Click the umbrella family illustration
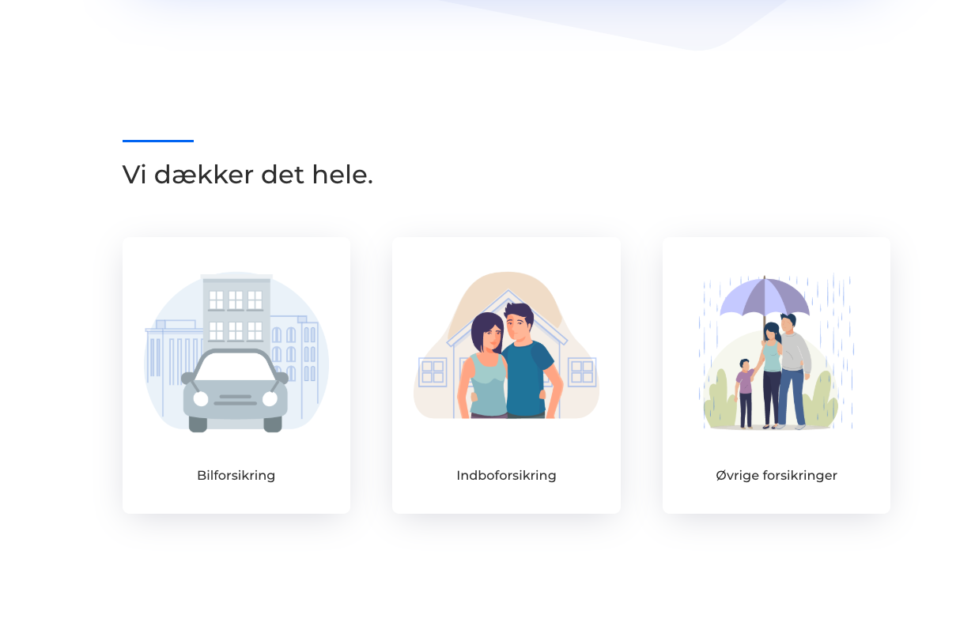Viewport: 975px width, 641px height. tap(777, 352)
